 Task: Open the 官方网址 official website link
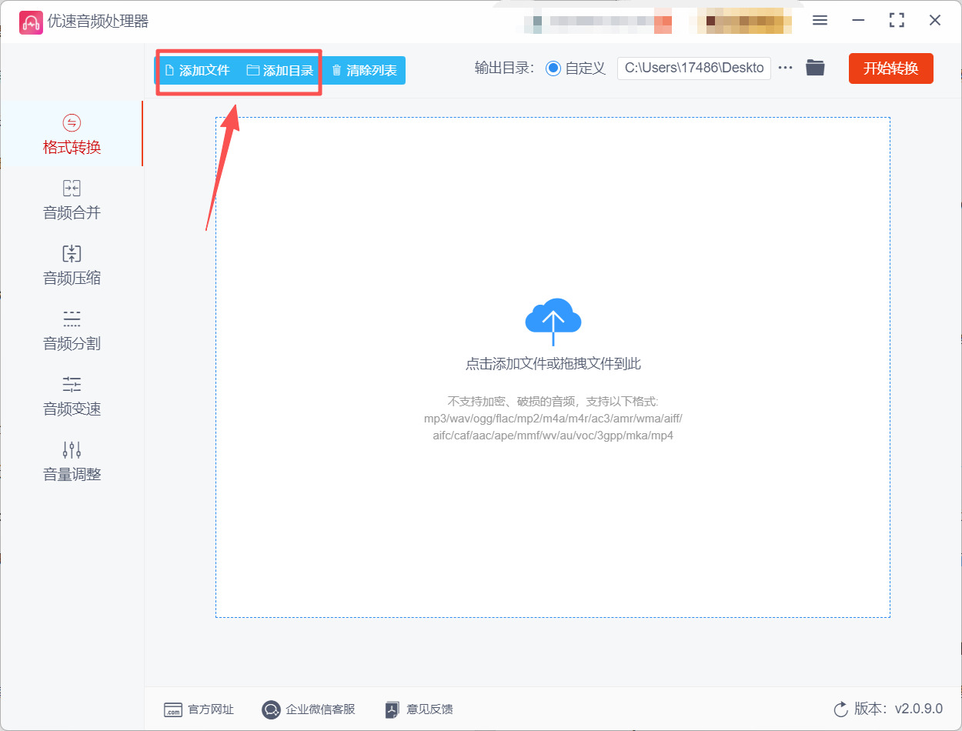(199, 709)
